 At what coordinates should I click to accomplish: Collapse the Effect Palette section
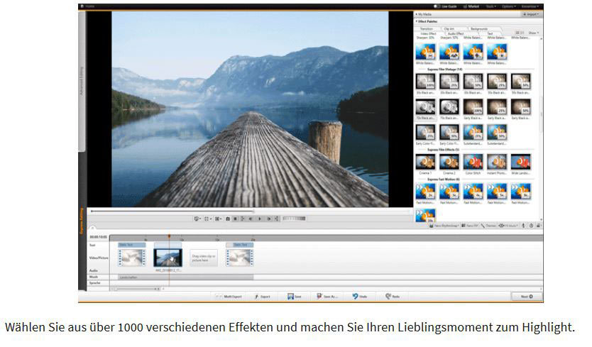click(427, 21)
